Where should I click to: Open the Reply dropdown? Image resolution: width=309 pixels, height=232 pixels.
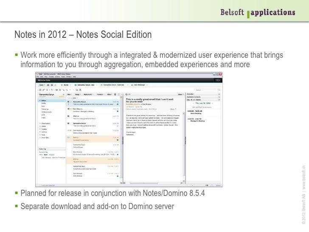(x=78, y=94)
